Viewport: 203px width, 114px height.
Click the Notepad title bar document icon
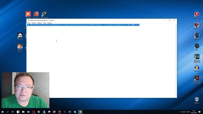[x=28, y=20]
